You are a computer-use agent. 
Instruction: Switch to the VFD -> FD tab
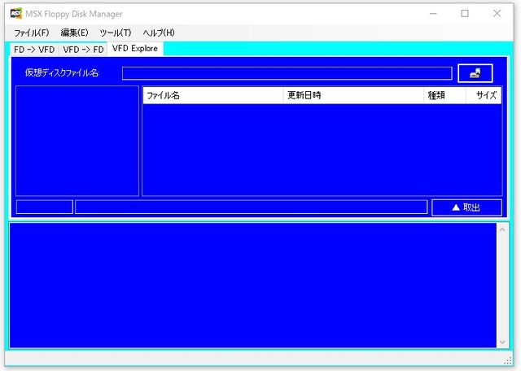(x=83, y=50)
